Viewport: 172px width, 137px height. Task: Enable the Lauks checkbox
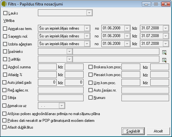tap(5, 13)
